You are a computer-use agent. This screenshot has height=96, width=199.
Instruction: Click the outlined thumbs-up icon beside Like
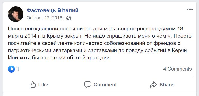click(x=32, y=85)
